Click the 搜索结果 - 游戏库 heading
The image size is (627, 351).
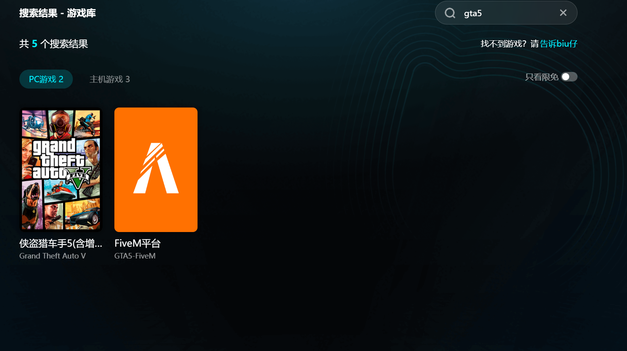[x=58, y=13]
